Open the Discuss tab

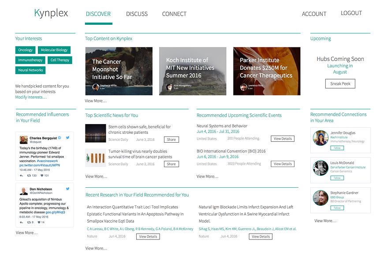coord(137,14)
